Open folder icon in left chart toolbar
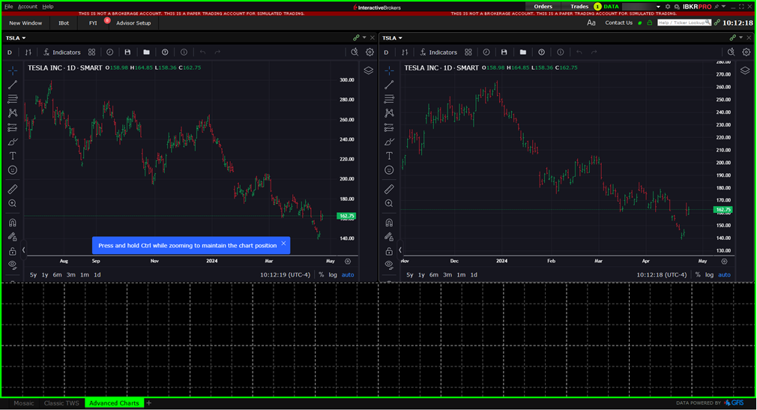Image resolution: width=757 pixels, height=410 pixels. tap(146, 52)
